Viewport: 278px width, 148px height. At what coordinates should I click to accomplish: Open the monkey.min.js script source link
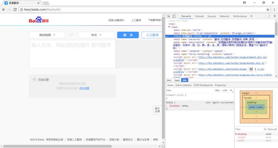click(231, 63)
